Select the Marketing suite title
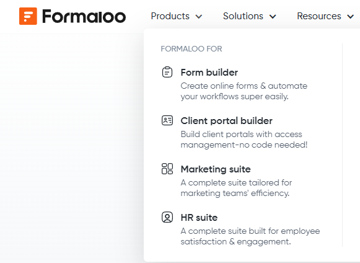The image size is (360, 263). pos(216,169)
